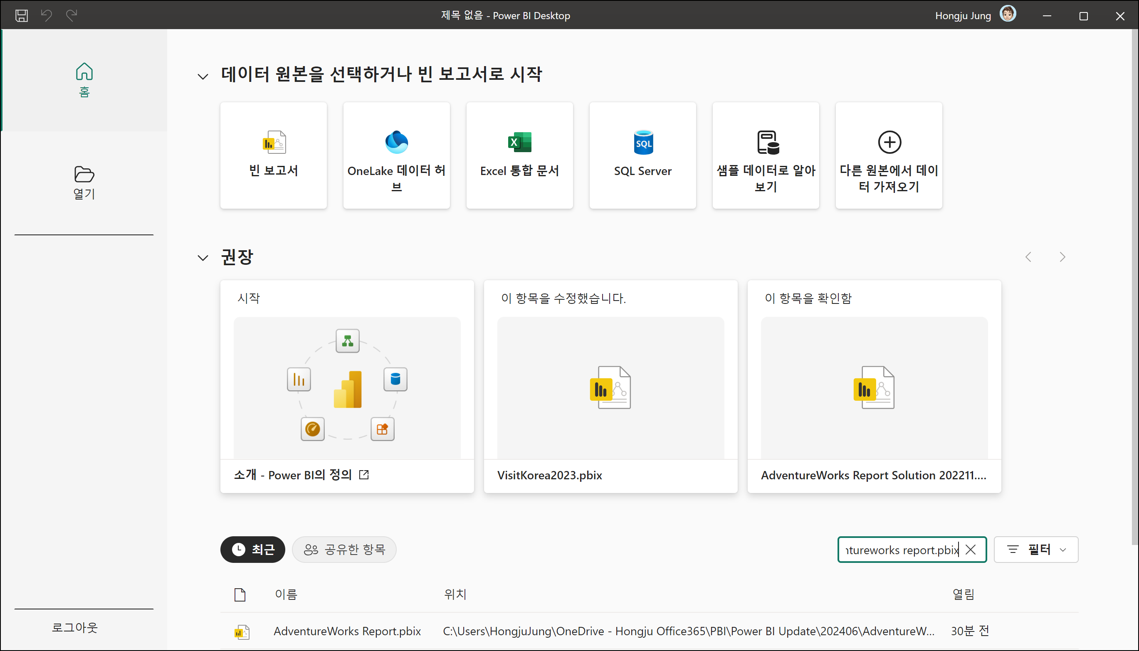Clear the search box with X

[971, 550]
